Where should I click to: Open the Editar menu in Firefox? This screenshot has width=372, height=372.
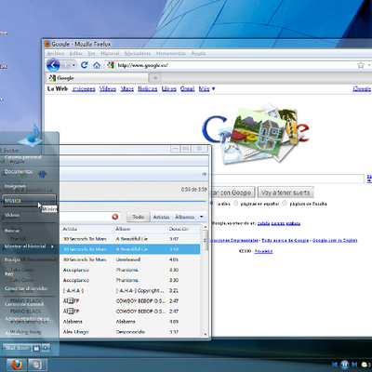pos(75,53)
